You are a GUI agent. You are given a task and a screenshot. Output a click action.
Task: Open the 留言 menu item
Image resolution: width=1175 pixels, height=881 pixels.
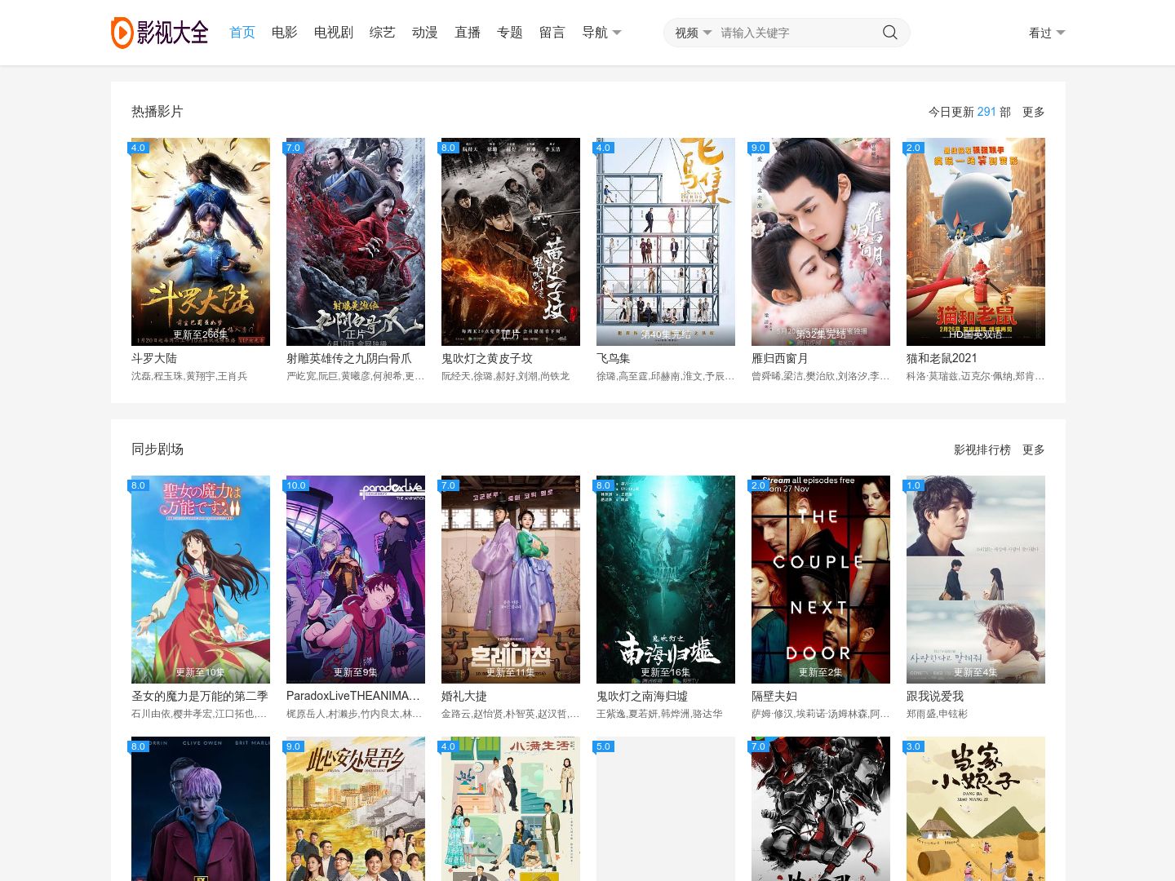coord(552,33)
